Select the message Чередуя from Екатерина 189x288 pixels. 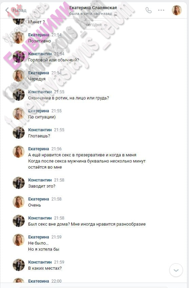click(x=37, y=79)
